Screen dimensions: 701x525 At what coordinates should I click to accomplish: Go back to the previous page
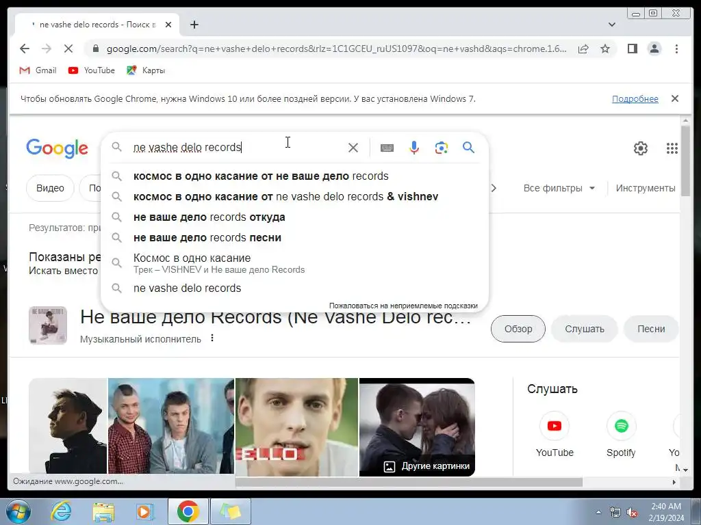pyautogui.click(x=25, y=49)
